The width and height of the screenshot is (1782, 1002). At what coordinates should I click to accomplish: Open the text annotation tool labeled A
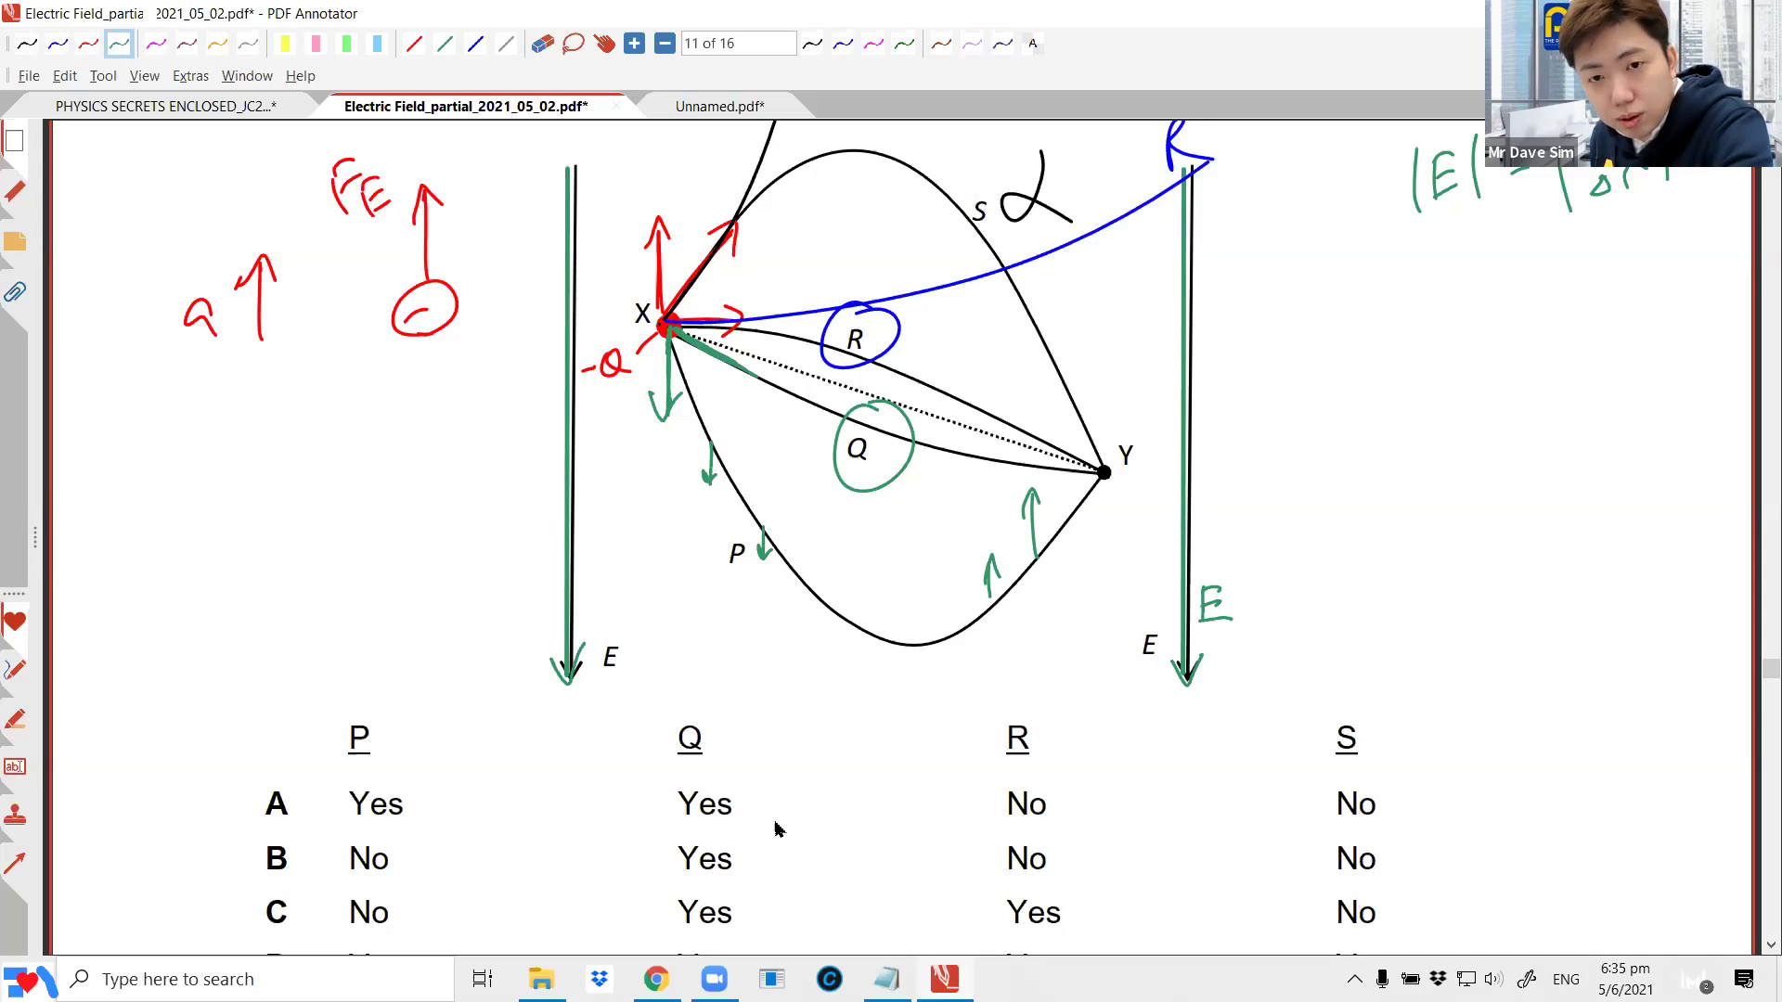tap(1033, 43)
